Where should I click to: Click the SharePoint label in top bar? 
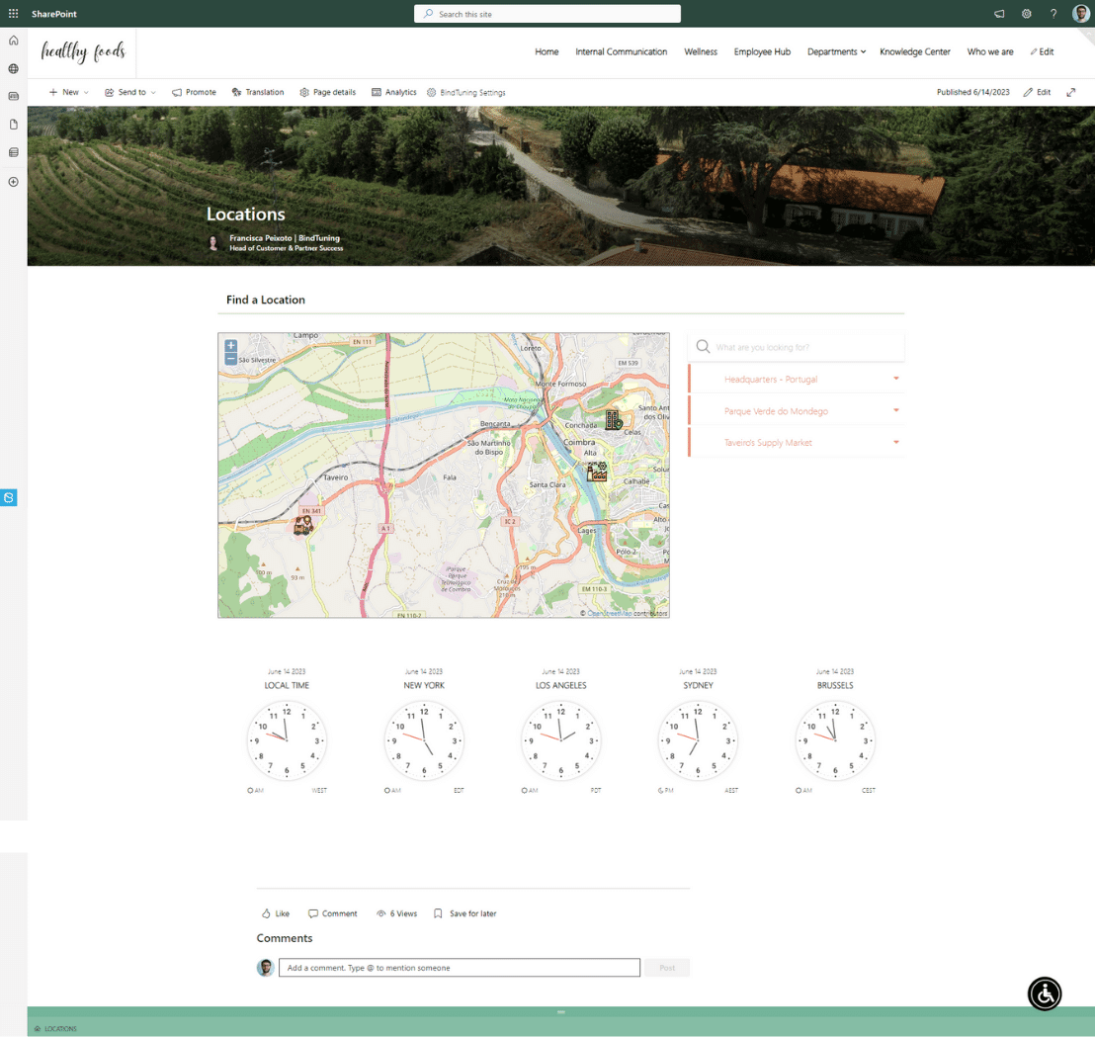(53, 14)
